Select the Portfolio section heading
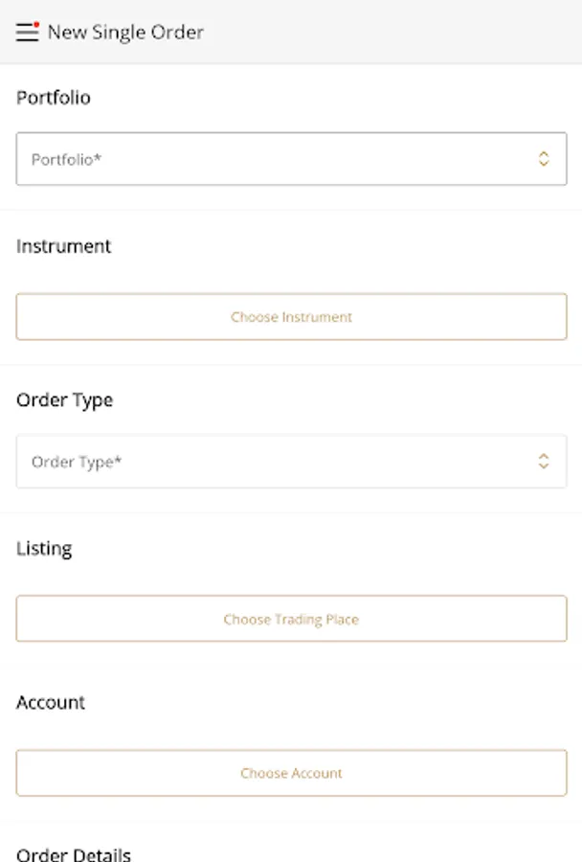The image size is (582, 862). click(54, 98)
